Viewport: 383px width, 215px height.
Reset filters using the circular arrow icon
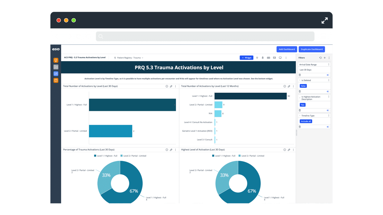[320, 58]
